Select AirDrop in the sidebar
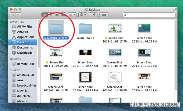Screen dimensions: 183x111 tap(23, 32)
